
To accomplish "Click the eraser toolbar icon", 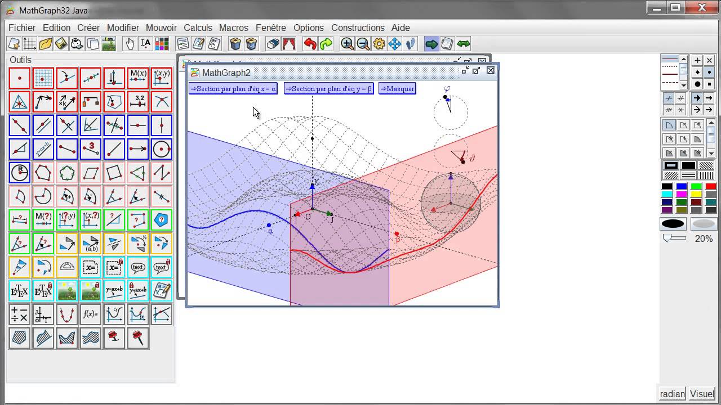I will point(273,44).
